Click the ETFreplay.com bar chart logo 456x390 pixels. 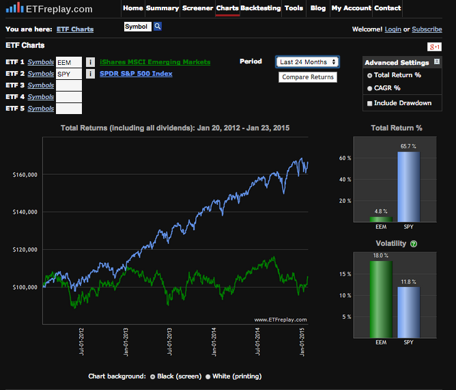coord(14,8)
